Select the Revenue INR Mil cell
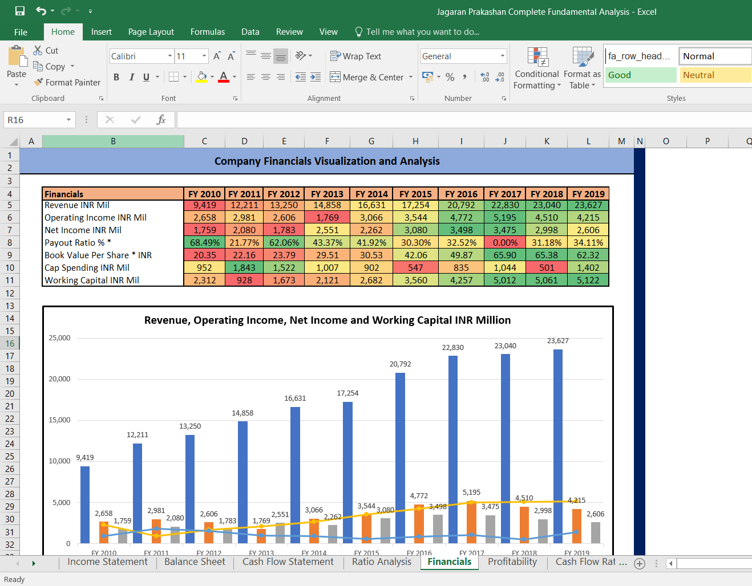The image size is (752, 586). pyautogui.click(x=113, y=205)
